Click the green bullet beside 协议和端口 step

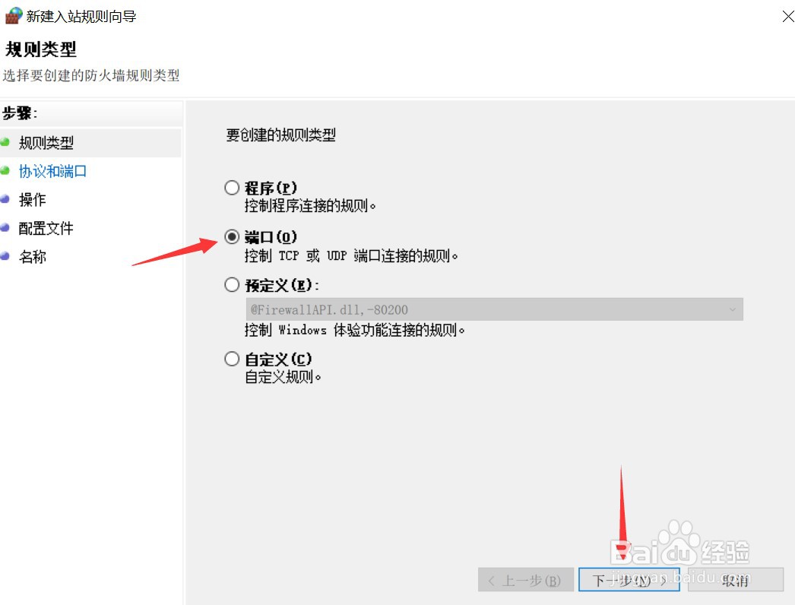[5, 170]
